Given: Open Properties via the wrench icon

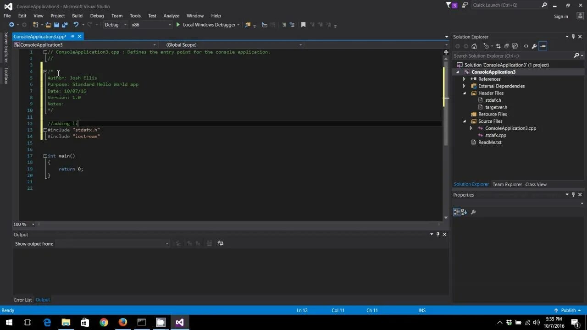Looking at the screenshot, I should 534,46.
